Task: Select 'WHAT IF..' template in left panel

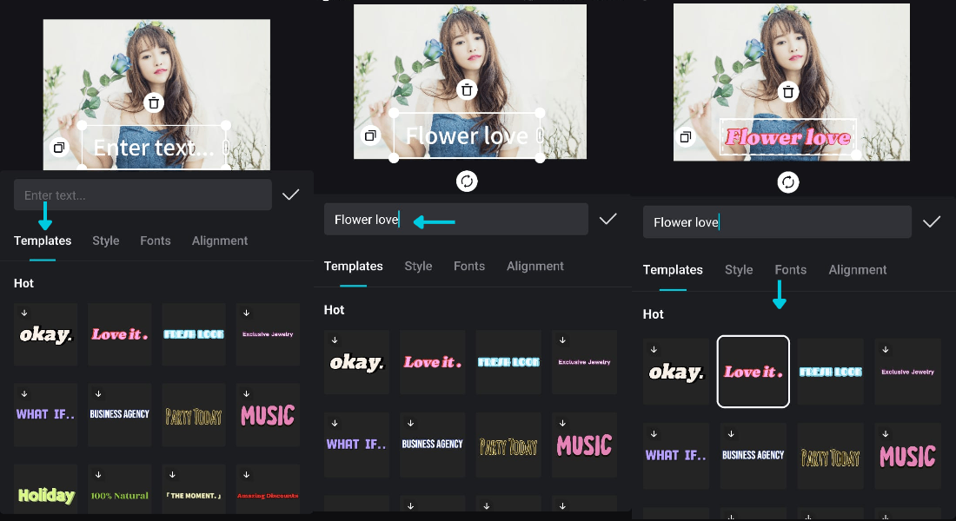Action: click(x=46, y=414)
